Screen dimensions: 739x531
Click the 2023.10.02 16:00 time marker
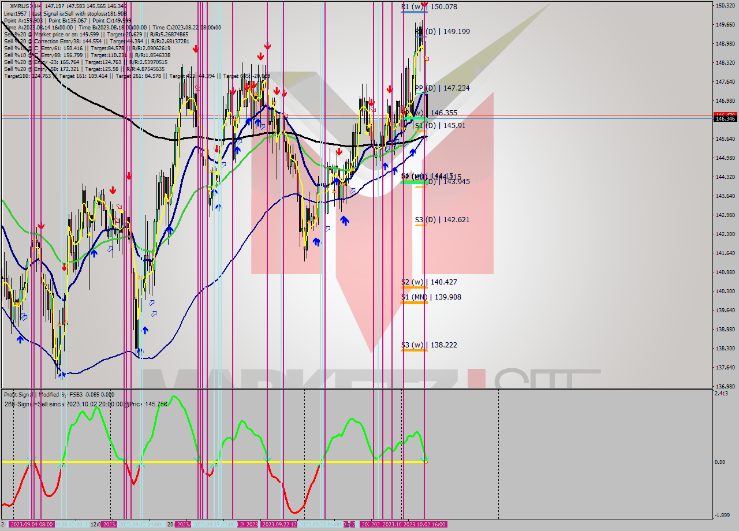click(424, 524)
